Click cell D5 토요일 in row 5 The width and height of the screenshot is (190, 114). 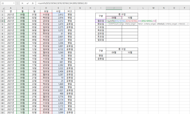coord(46,24)
